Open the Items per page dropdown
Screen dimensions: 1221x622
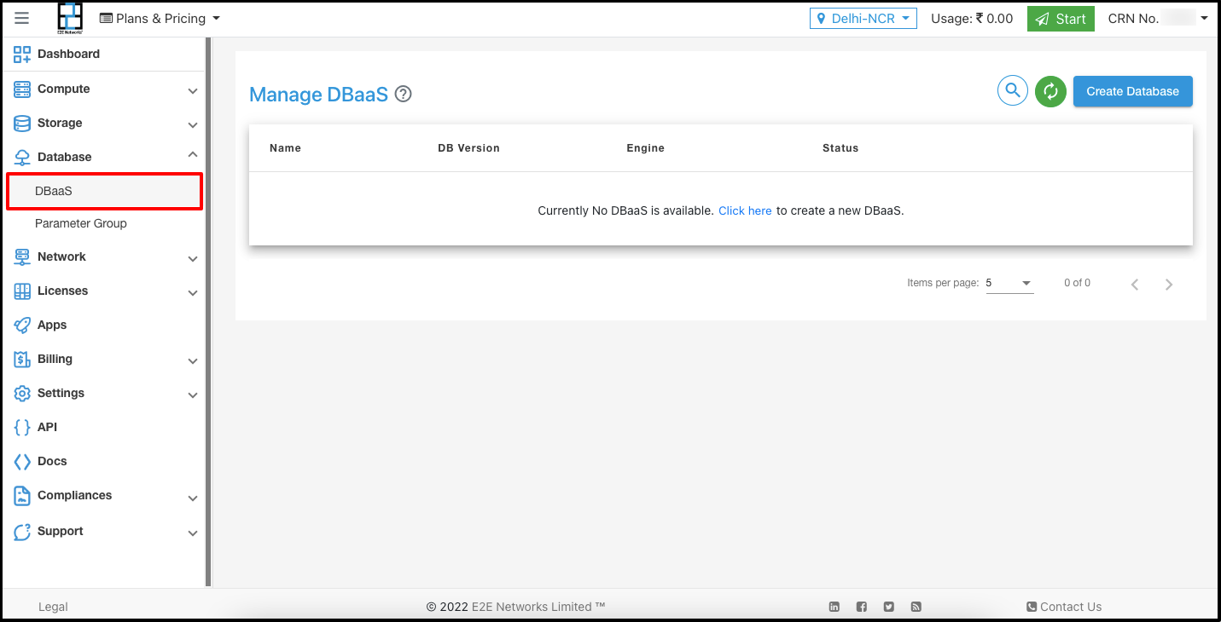point(1009,283)
